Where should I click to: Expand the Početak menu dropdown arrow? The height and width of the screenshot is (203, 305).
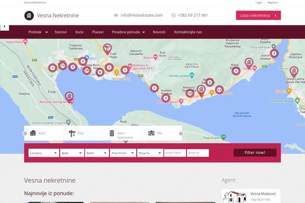click(46, 32)
